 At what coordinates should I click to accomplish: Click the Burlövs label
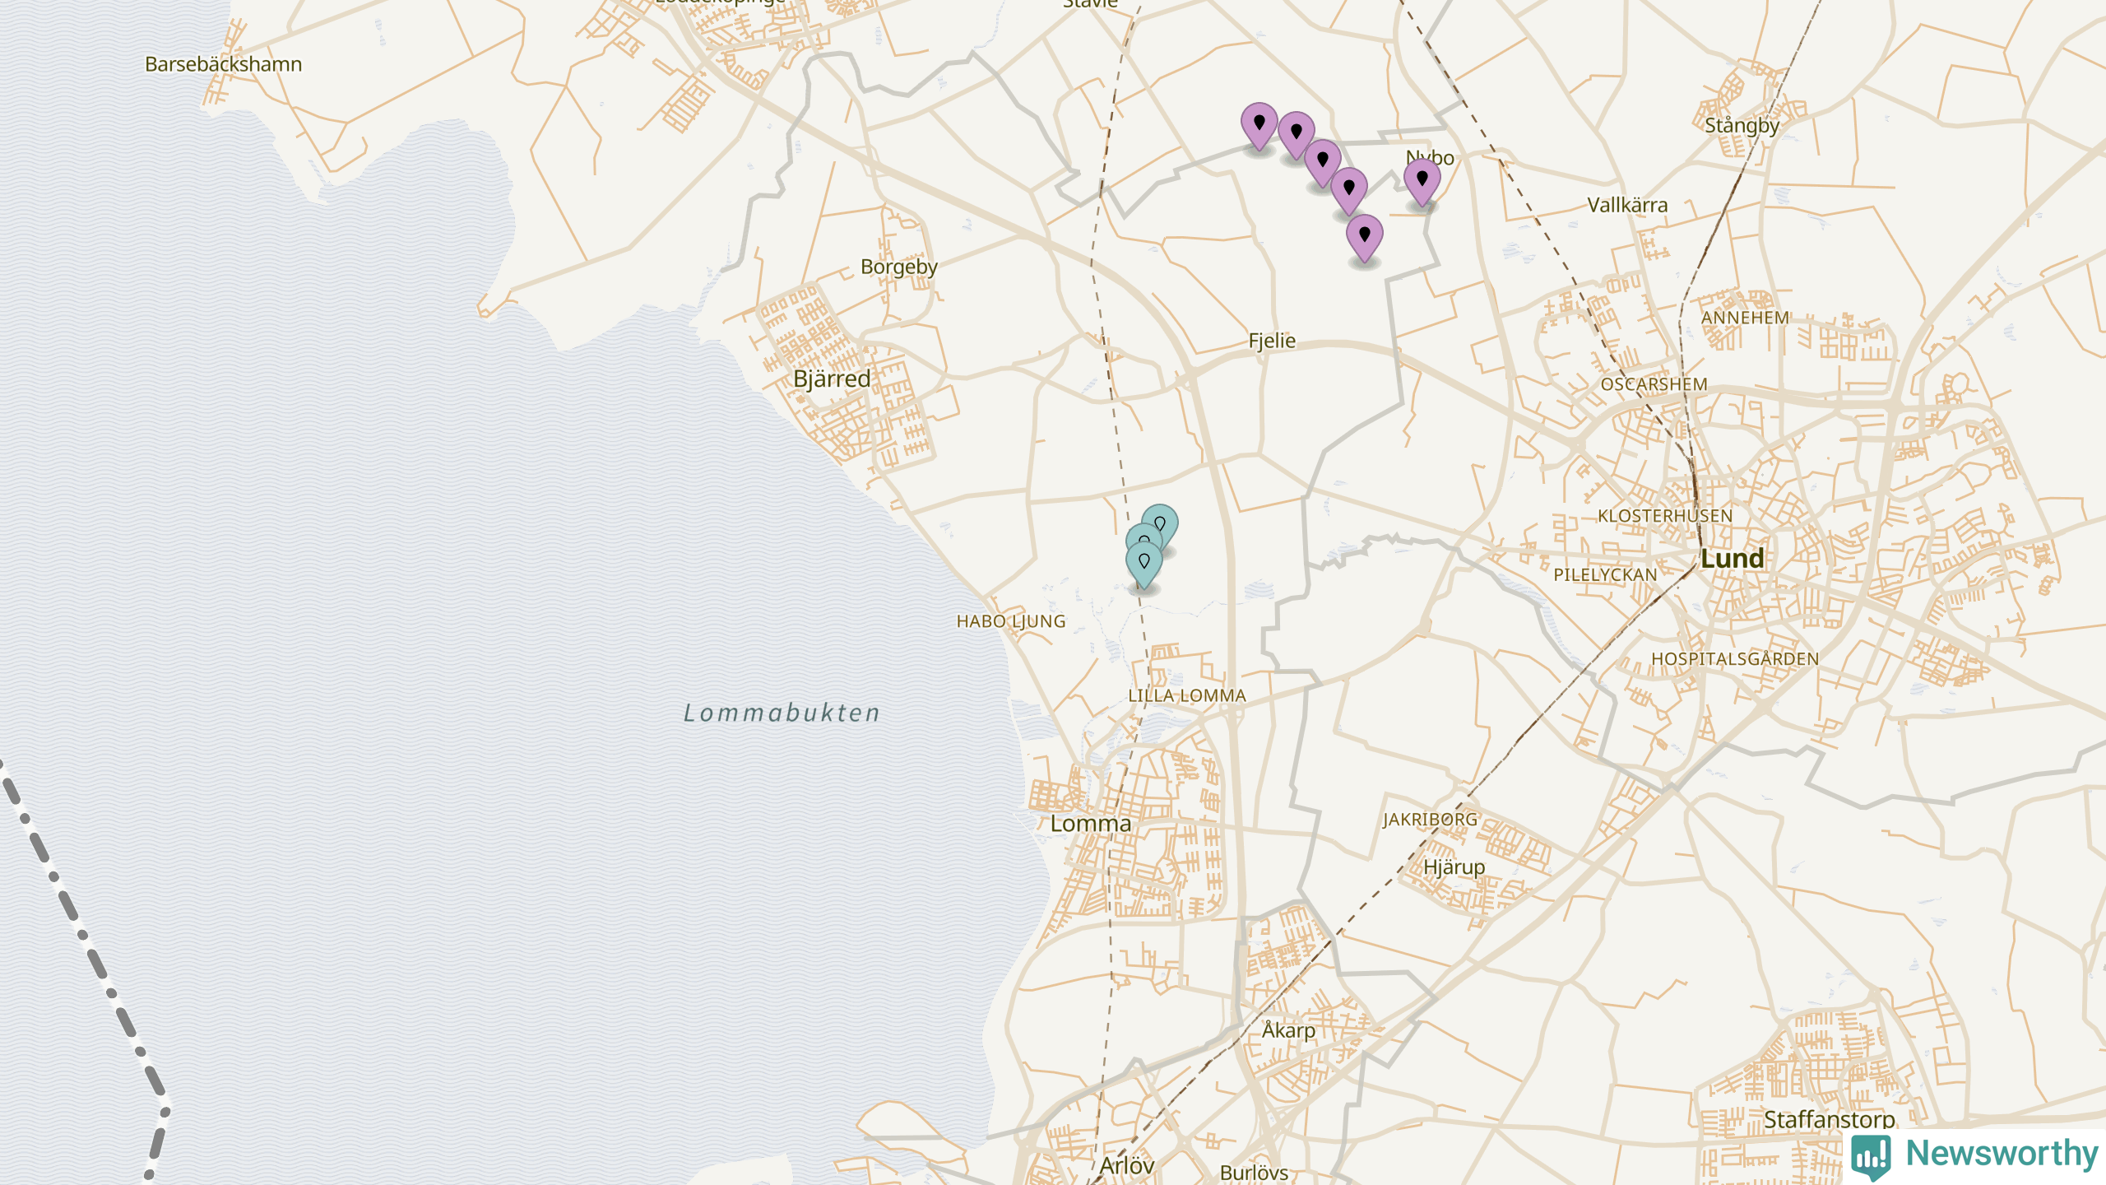(1254, 1173)
